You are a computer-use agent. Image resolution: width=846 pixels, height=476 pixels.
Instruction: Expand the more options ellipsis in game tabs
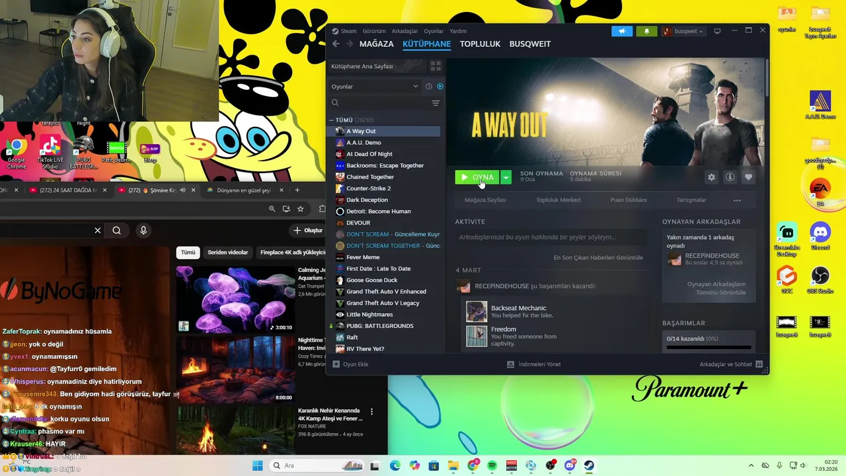point(737,200)
